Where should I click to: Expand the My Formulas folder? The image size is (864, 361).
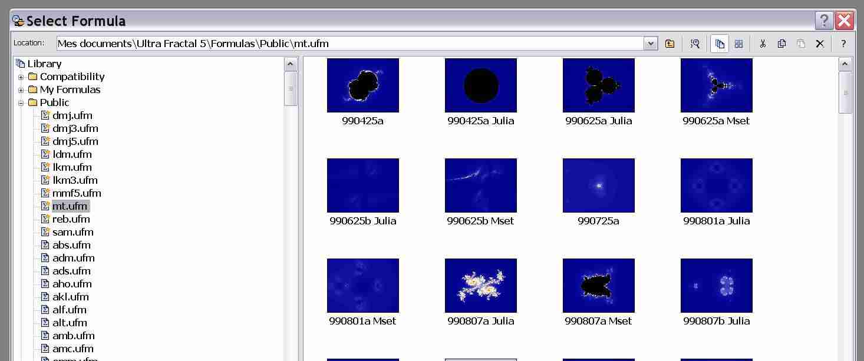tap(21, 90)
